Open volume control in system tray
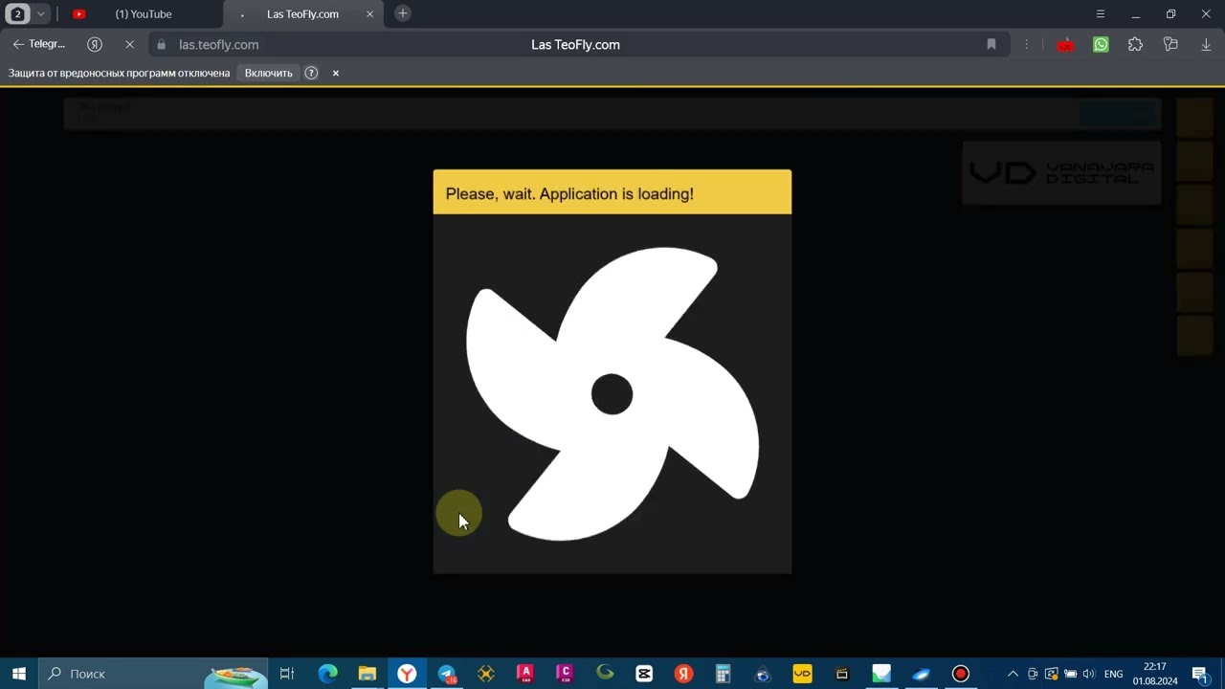 coord(1088,674)
